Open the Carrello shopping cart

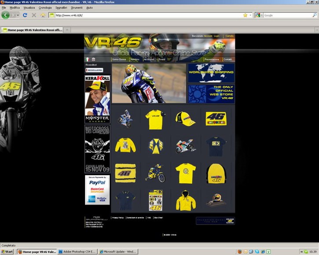[229, 36]
